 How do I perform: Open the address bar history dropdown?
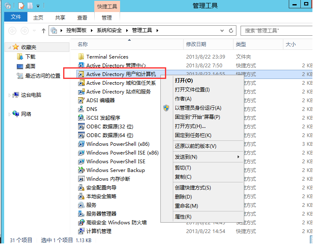click(222, 30)
